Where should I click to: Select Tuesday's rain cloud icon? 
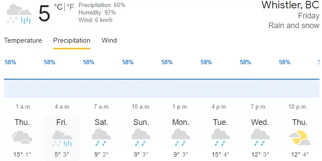tap(220, 137)
